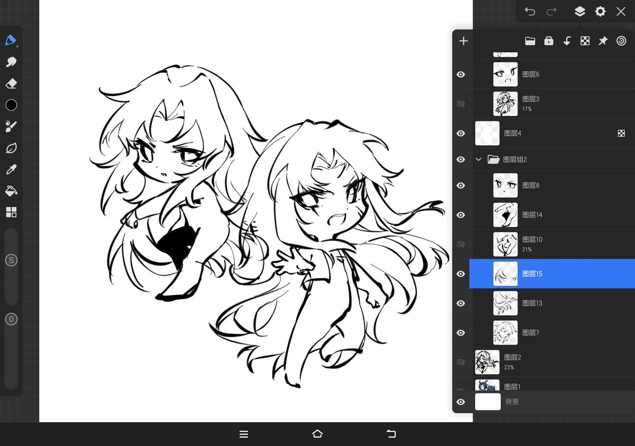635x446 pixels.
Task: Tap the Android back navigation button
Action: point(391,434)
